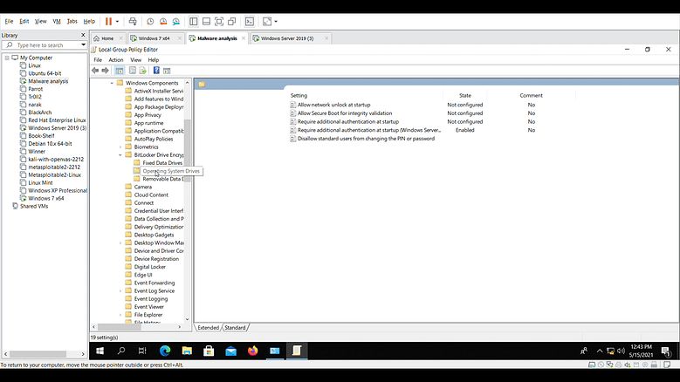Sort by the State column header
This screenshot has width=680, height=382.
pyautogui.click(x=465, y=95)
